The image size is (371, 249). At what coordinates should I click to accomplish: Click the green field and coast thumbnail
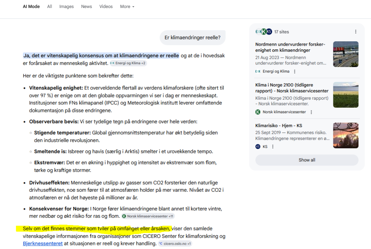(x=346, y=95)
